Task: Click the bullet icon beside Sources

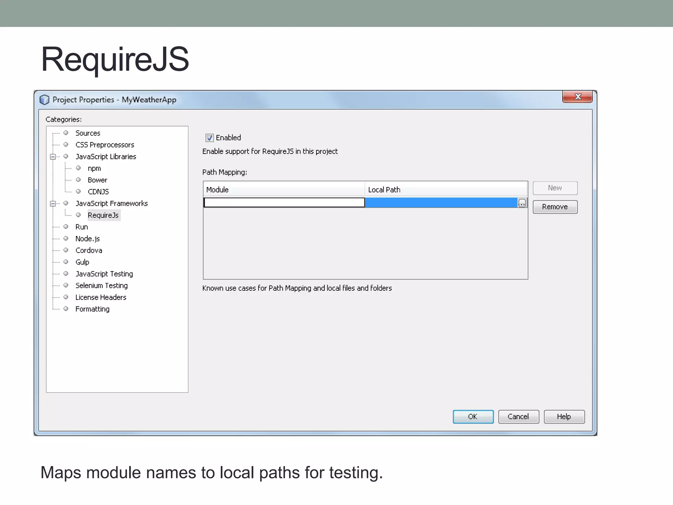Action: click(x=66, y=133)
